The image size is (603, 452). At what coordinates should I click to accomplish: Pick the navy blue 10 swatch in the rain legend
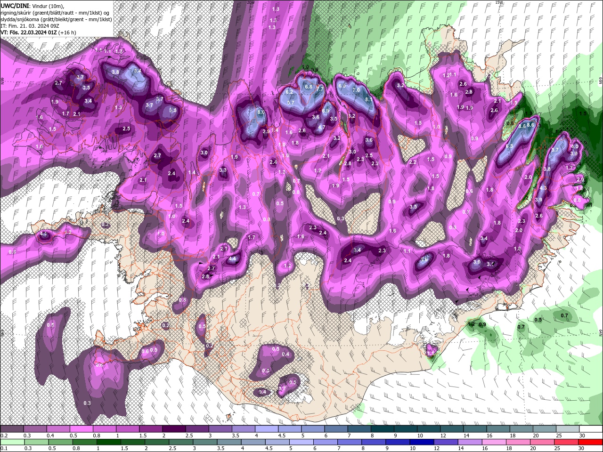tap(422, 442)
